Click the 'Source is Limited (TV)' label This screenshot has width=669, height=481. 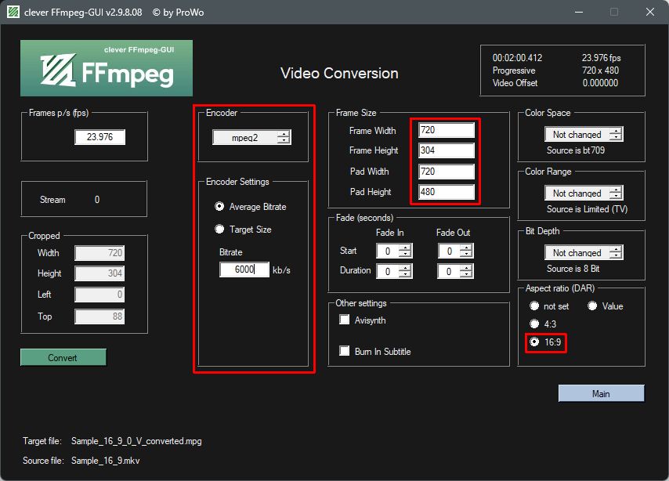587,209
